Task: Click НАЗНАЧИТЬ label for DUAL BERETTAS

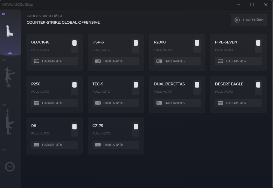Action: click(174, 103)
